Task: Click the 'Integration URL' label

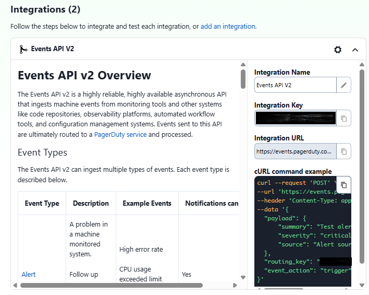Action: click(x=279, y=138)
